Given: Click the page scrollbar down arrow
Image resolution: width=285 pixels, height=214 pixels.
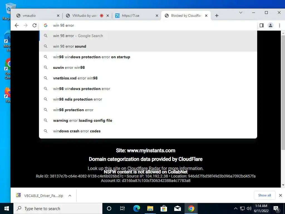Looking at the screenshot, I should click(283, 185).
